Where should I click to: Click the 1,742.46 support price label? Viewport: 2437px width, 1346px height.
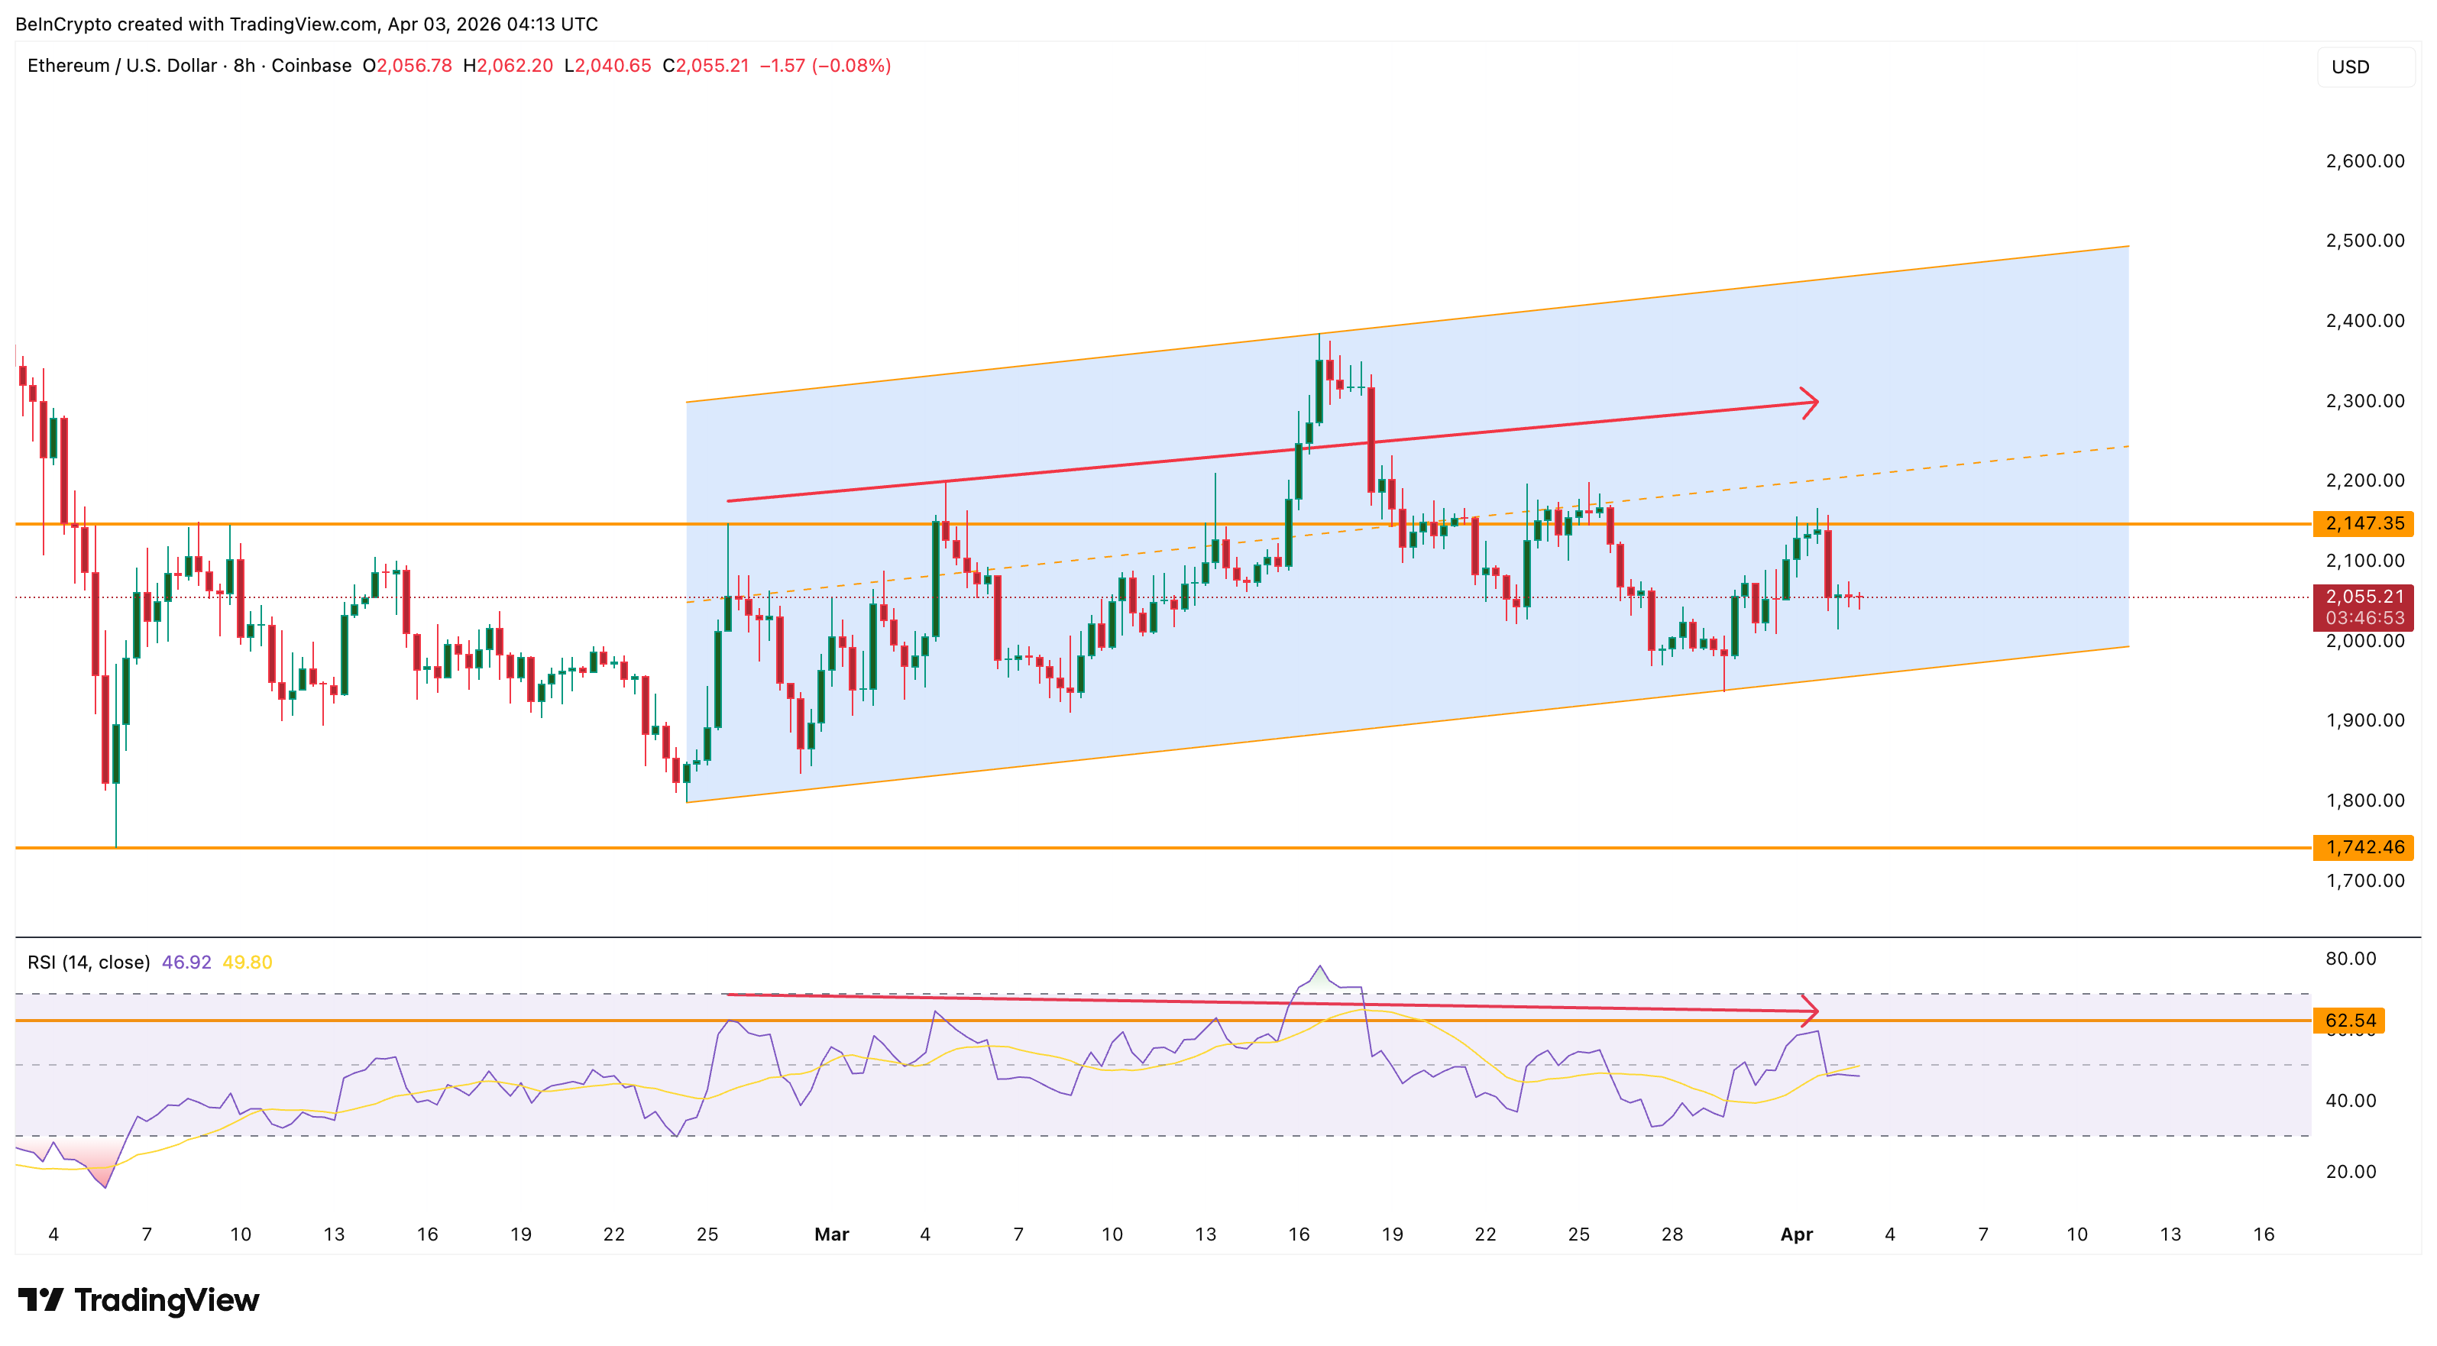(x=2362, y=846)
